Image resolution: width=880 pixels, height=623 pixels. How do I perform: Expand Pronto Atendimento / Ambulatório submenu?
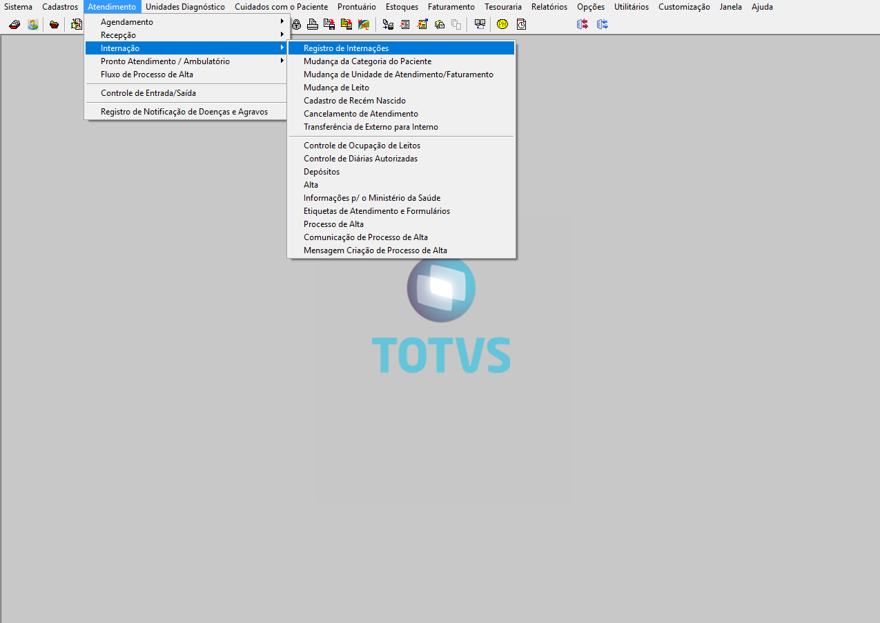click(x=186, y=61)
